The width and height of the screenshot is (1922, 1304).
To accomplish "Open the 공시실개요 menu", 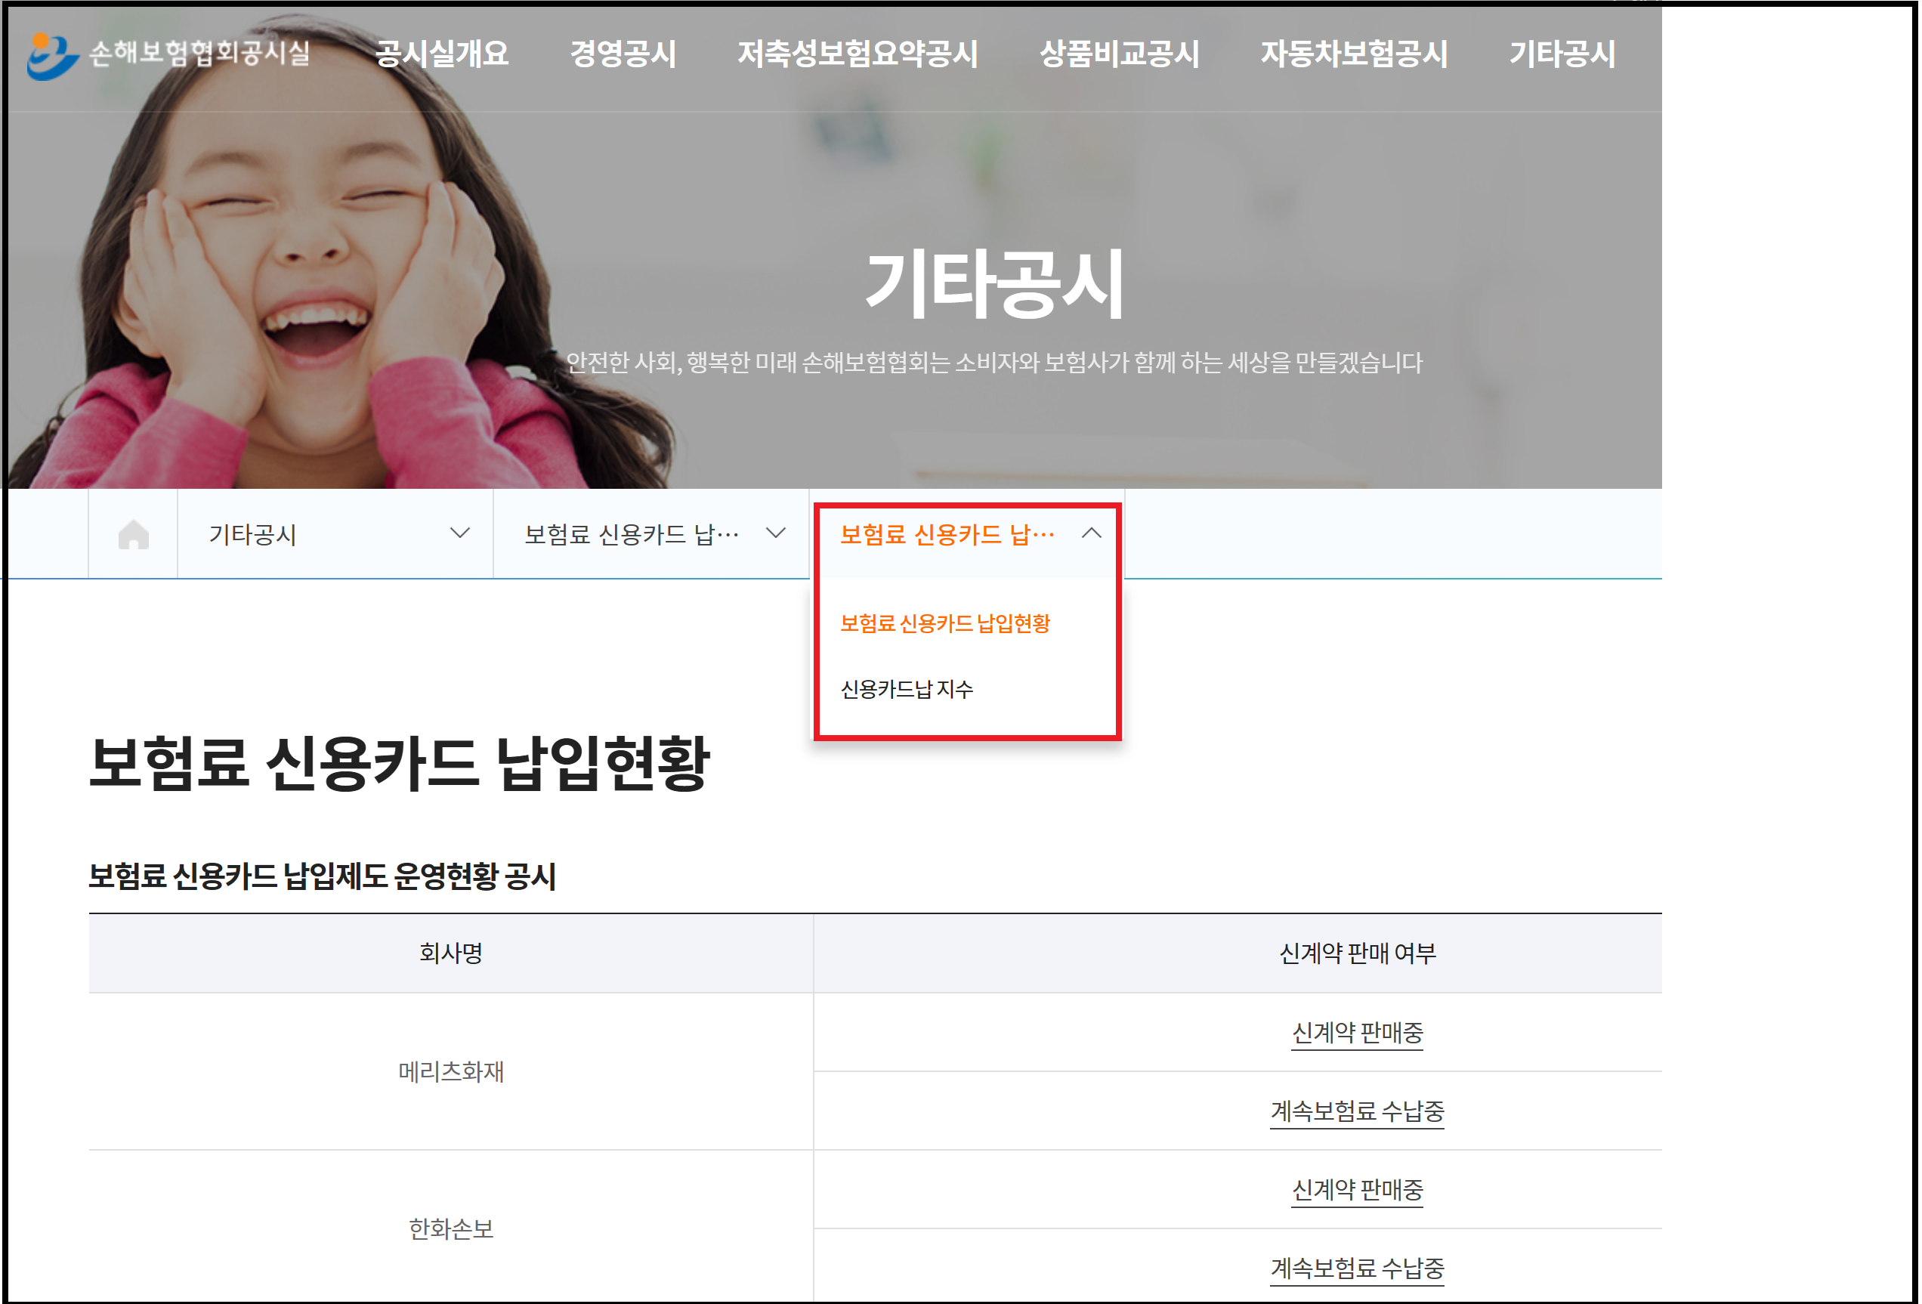I will click(x=442, y=54).
